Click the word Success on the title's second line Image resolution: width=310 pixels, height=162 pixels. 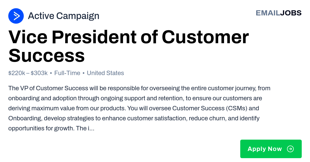tap(47, 56)
